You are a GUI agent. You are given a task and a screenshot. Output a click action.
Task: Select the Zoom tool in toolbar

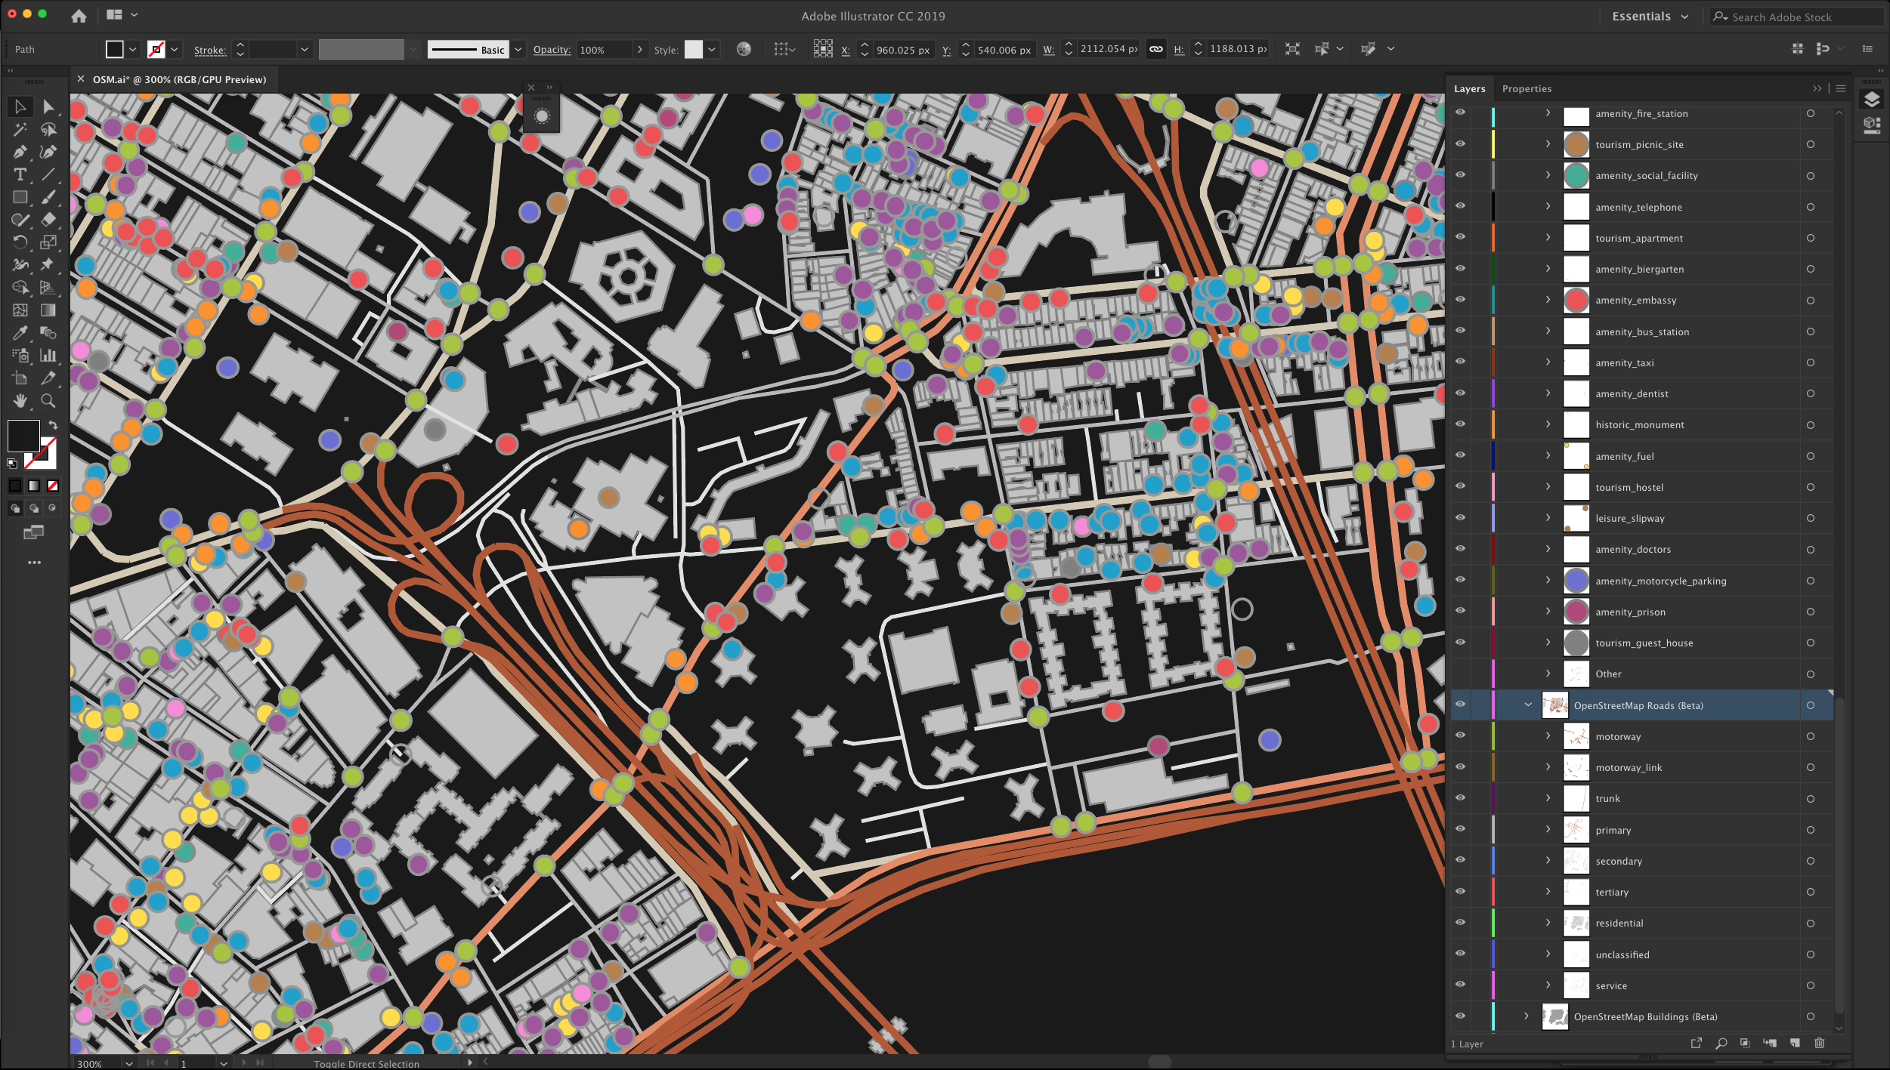(48, 401)
